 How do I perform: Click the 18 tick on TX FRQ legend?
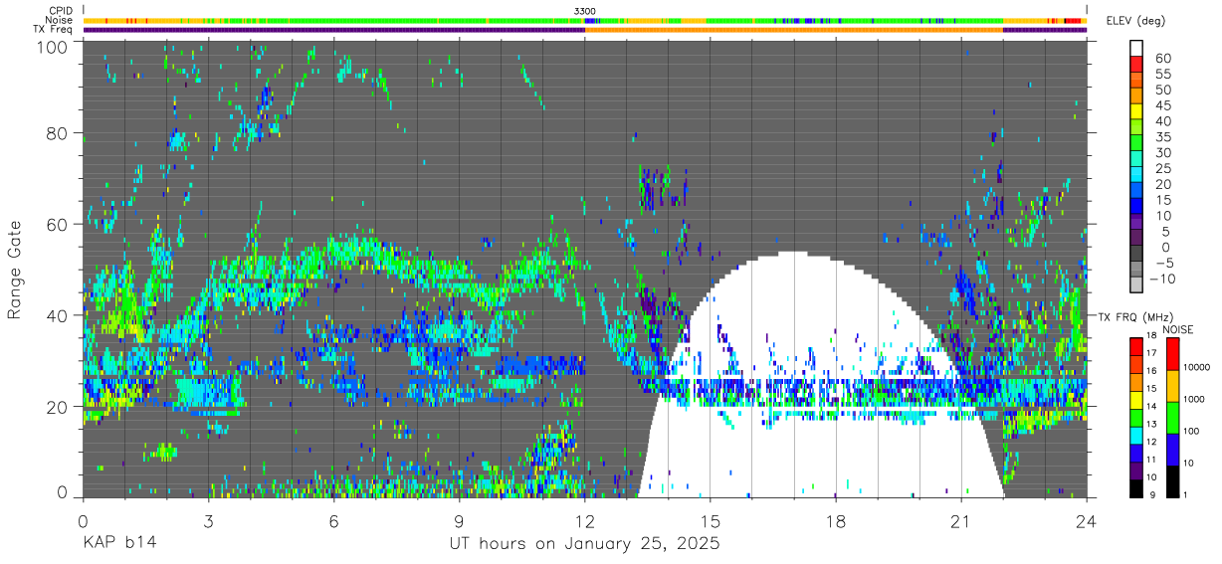1151,337
